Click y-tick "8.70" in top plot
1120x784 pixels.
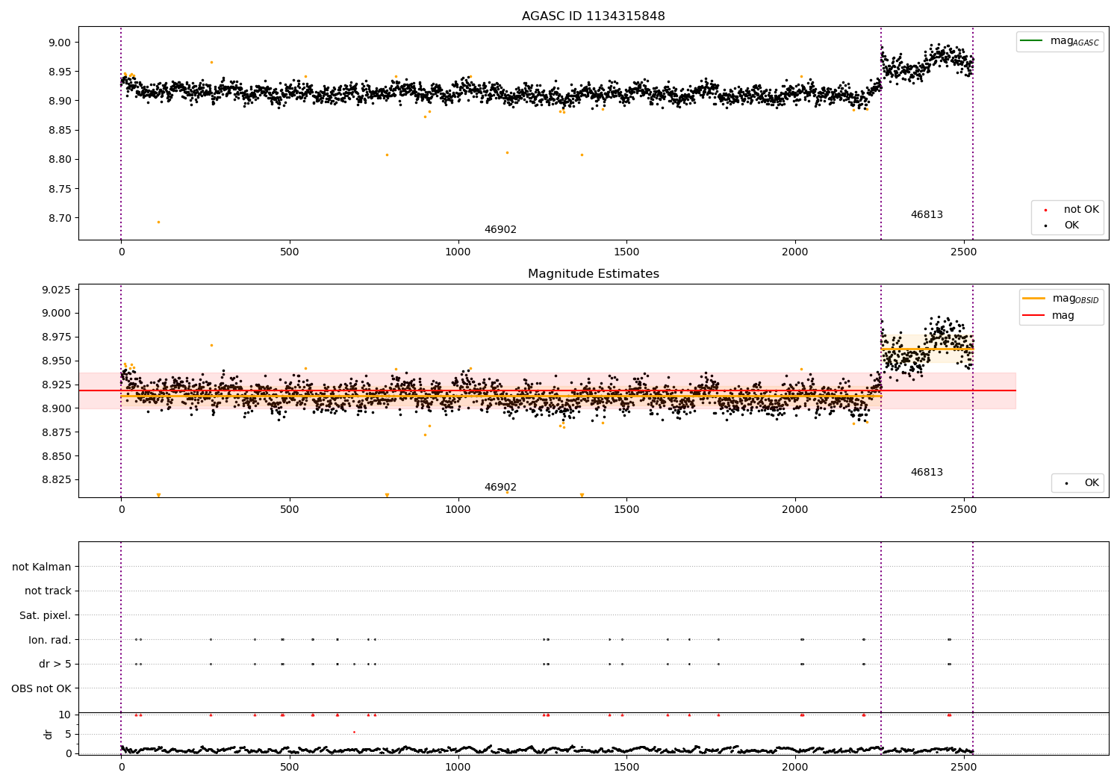pyautogui.click(x=58, y=218)
